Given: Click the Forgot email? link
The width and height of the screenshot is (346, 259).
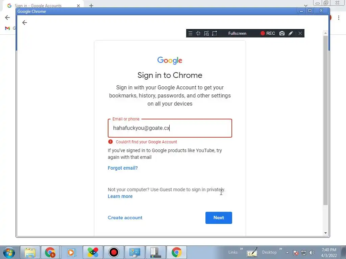Looking at the screenshot, I should pyautogui.click(x=123, y=168).
